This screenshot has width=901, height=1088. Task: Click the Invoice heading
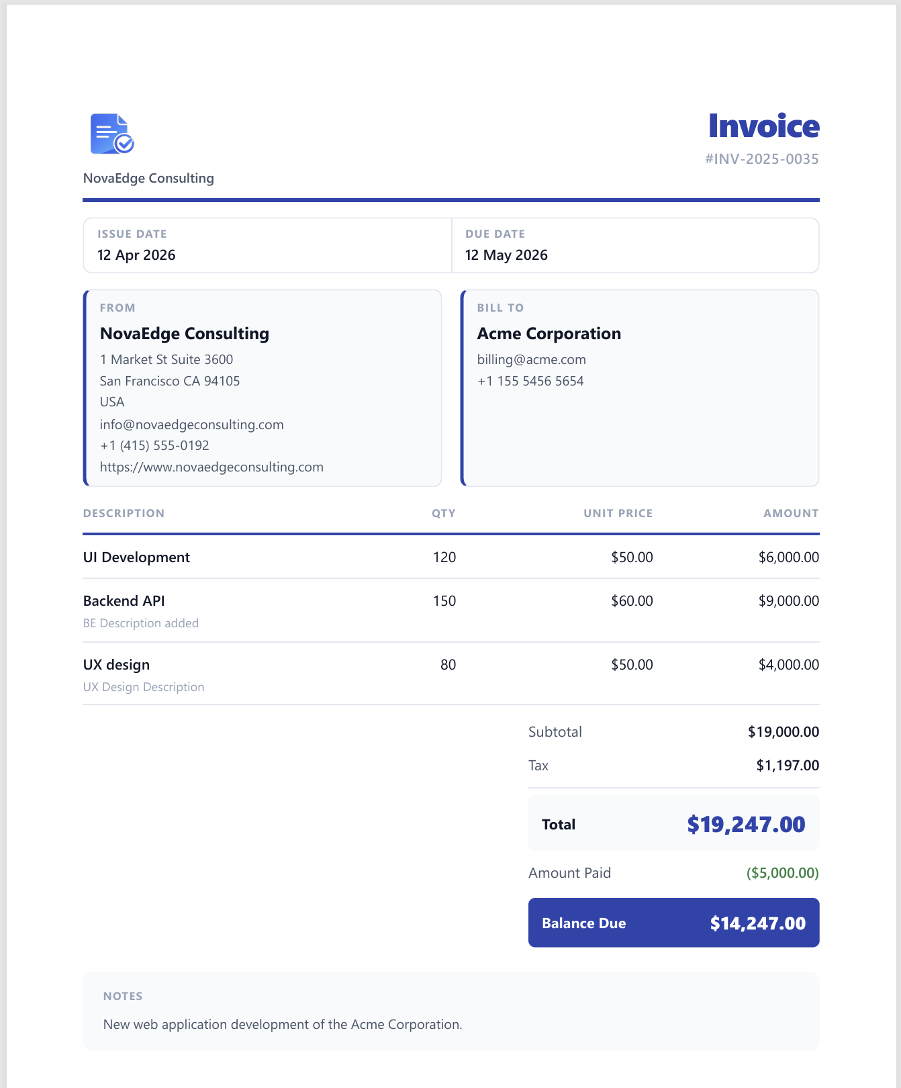(x=764, y=126)
